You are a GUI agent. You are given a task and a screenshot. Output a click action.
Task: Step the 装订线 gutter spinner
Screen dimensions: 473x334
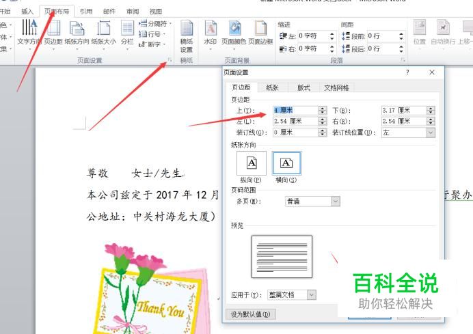[x=323, y=133]
